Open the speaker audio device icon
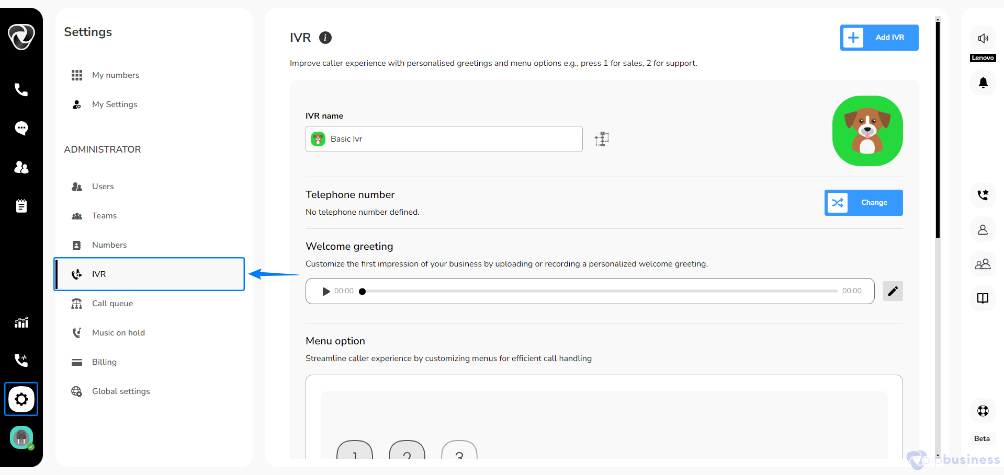Viewport: 1004px width, 475px height. point(983,38)
